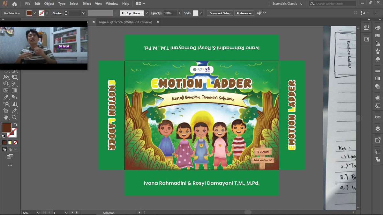Viewport: 383px width, 215px height.
Task: Open the Transparency panel icon
Action: (x=378, y=86)
